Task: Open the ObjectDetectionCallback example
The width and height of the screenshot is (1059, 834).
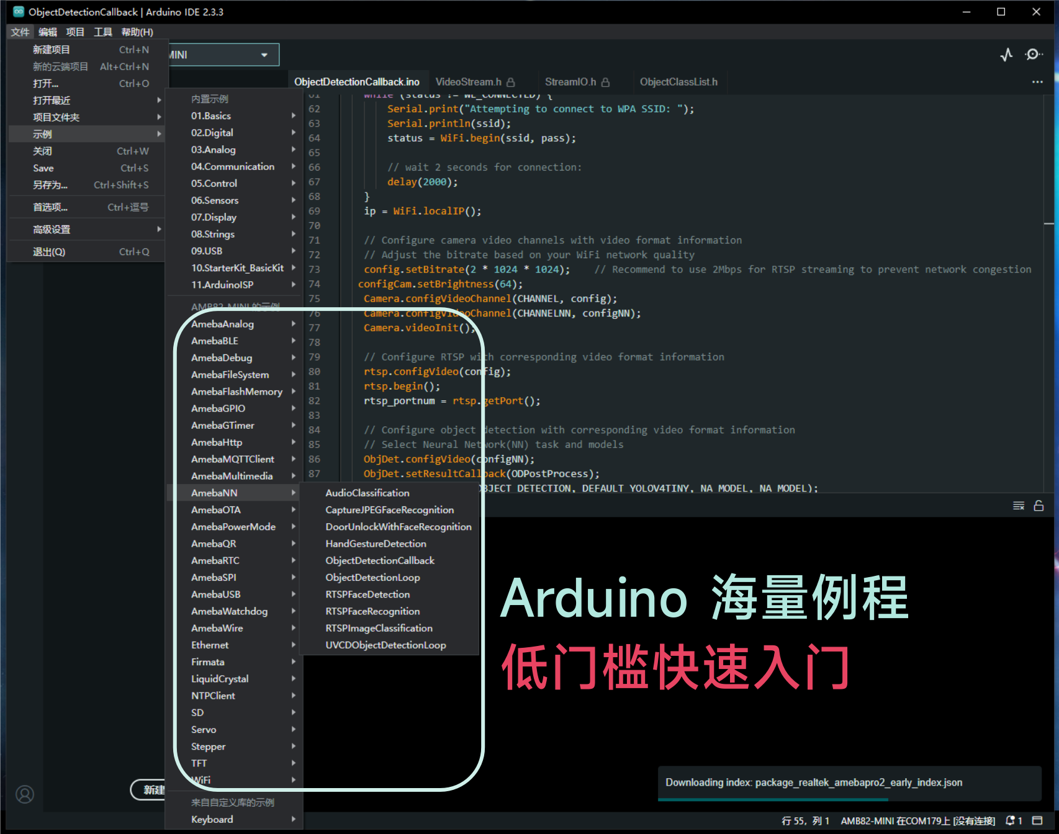Action: 389,560
